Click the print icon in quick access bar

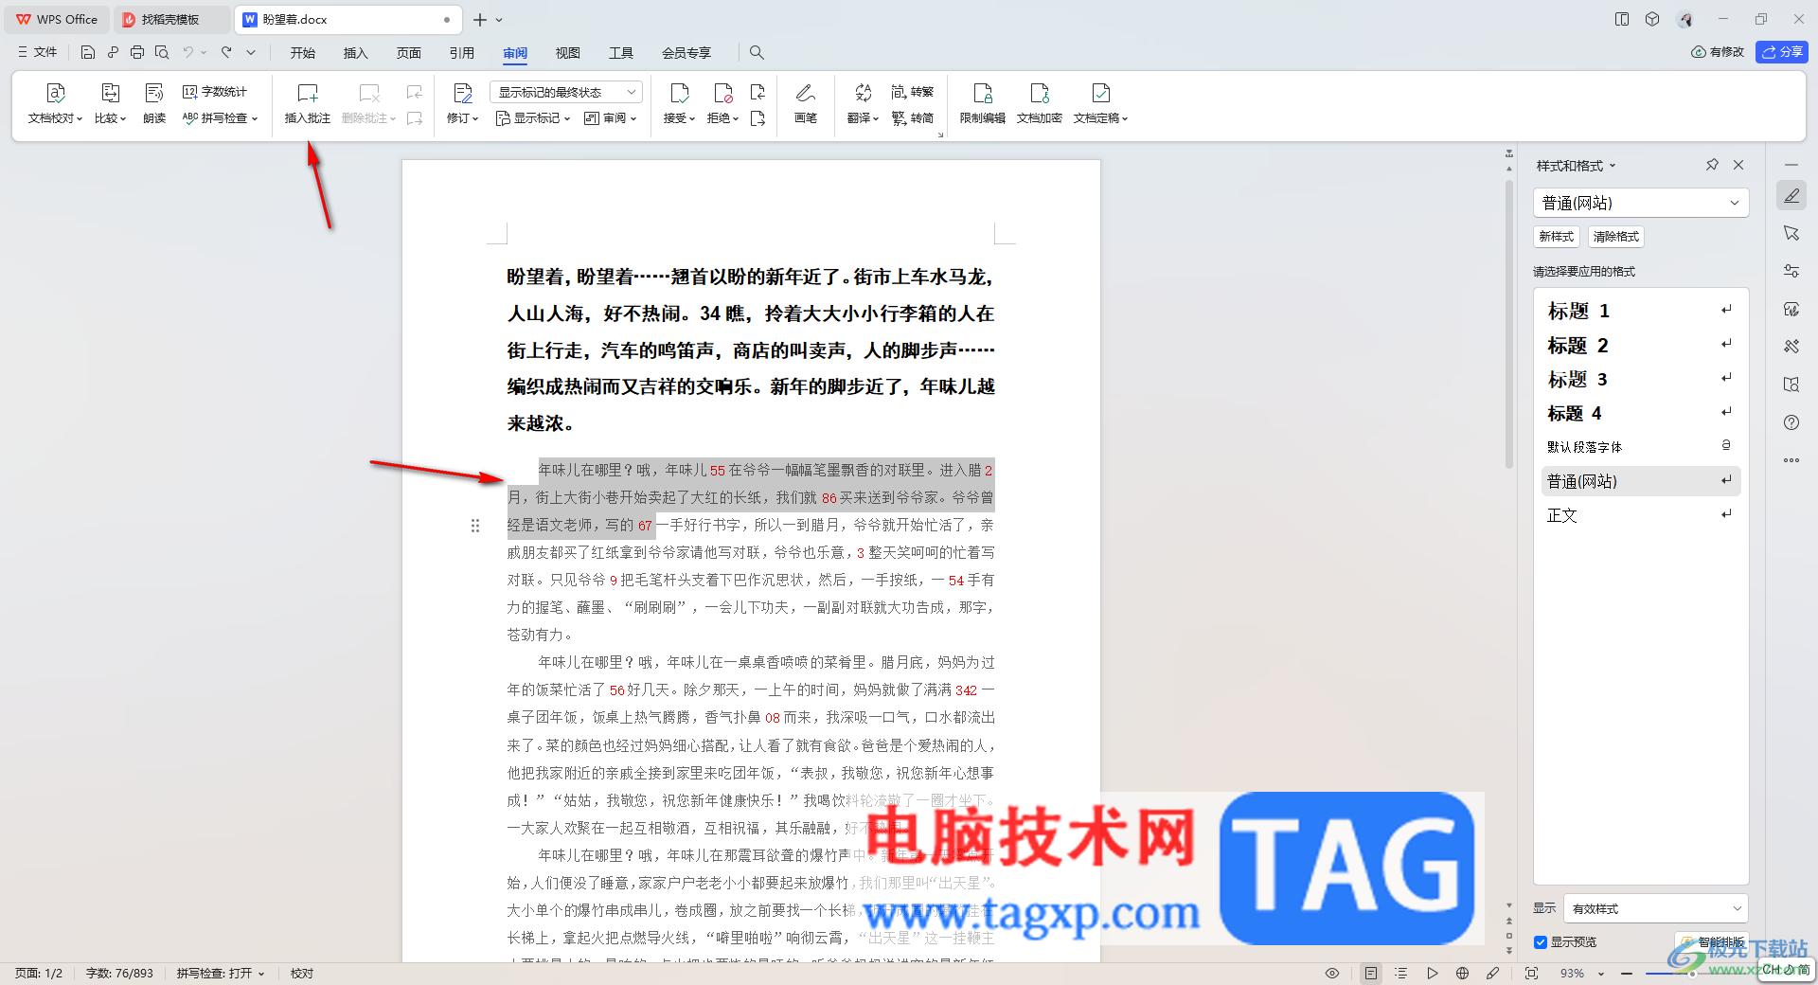click(x=137, y=52)
